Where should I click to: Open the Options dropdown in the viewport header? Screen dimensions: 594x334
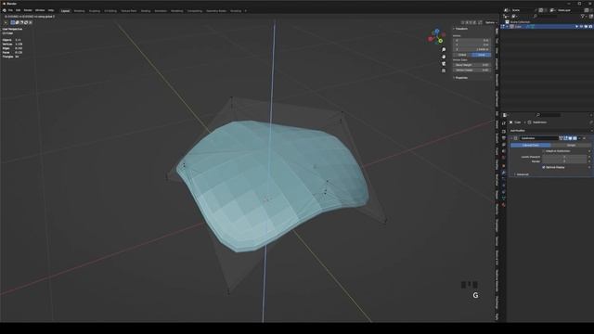point(491,22)
